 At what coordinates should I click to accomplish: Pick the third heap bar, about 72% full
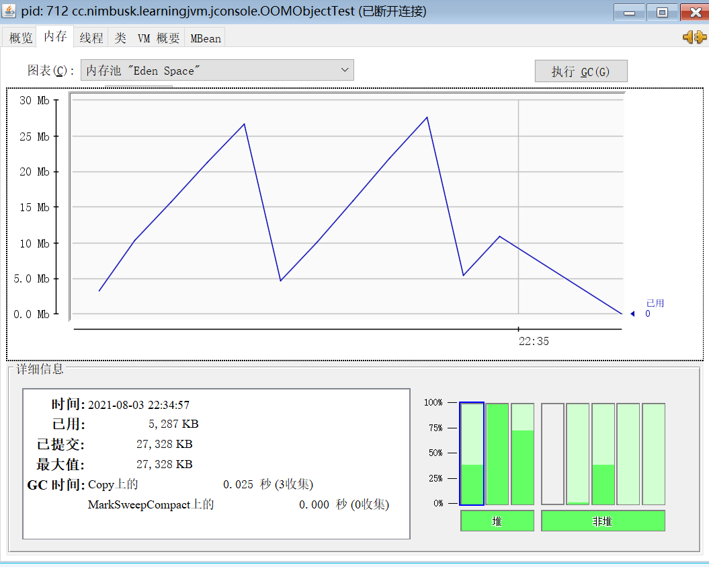[x=522, y=454]
